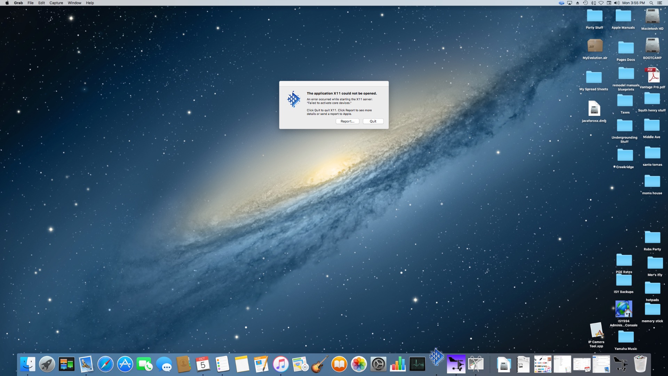Image resolution: width=668 pixels, height=376 pixels.
Task: Select the Vantage Pro.pdf desktop file
Action: pyautogui.click(x=652, y=76)
